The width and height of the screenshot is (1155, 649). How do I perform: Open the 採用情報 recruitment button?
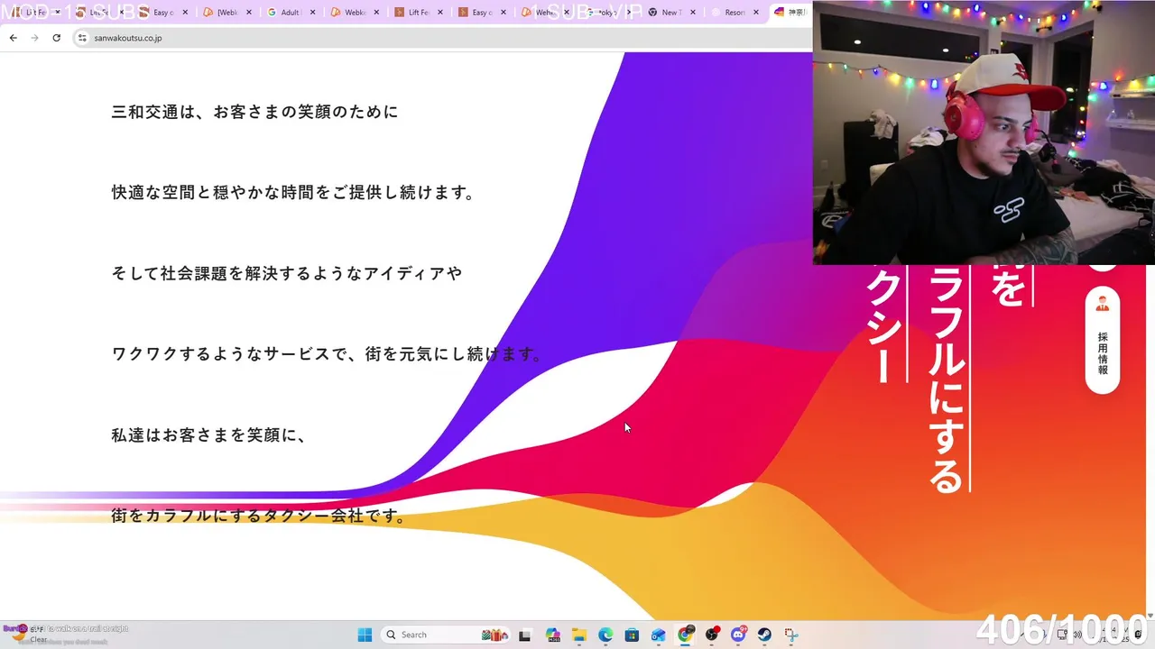coord(1102,340)
